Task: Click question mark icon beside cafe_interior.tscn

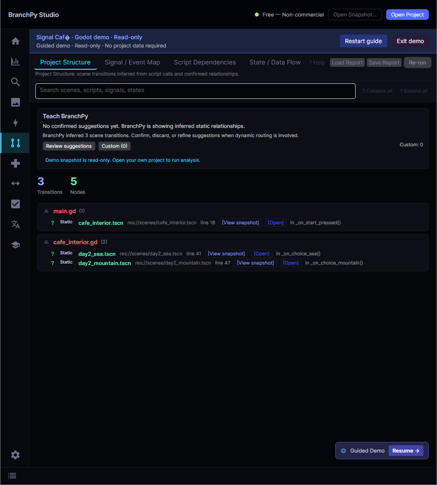Action: [x=53, y=223]
